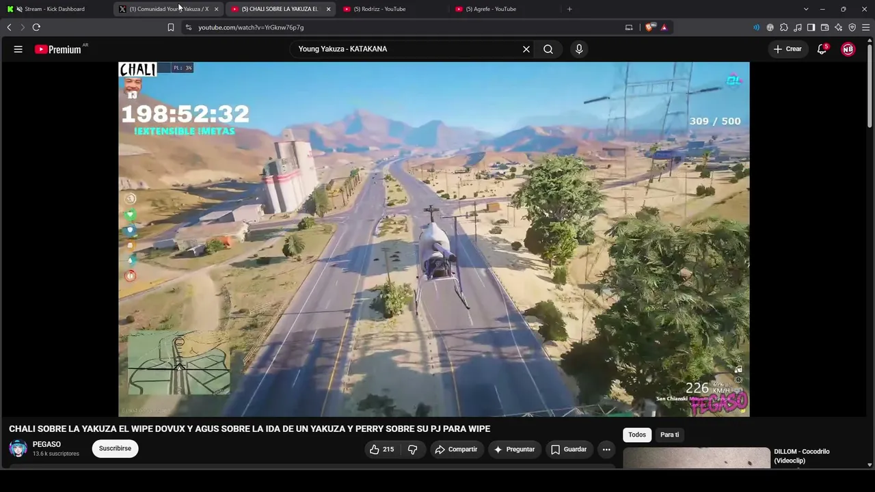Click the 13.6 k suscriptores text

point(56,454)
